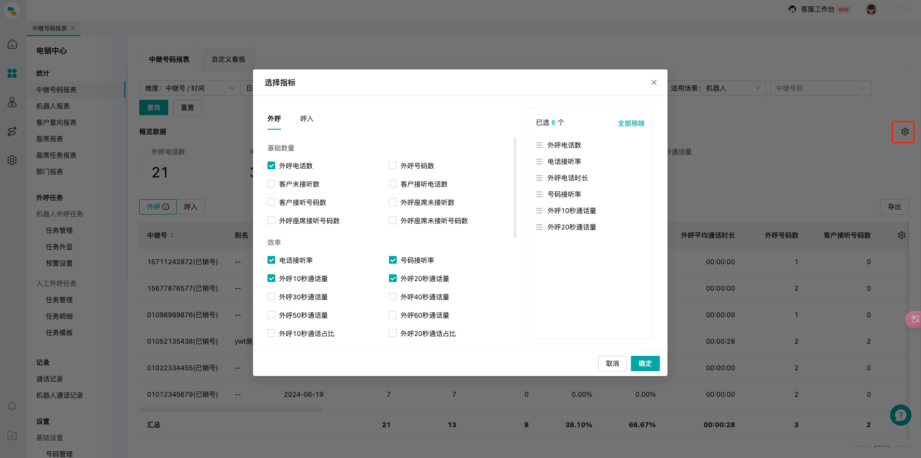Select the green apps grid sidebar icon
The width and height of the screenshot is (921, 458).
point(13,73)
